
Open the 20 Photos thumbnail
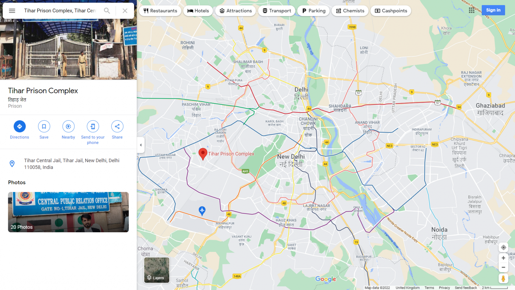(68, 212)
